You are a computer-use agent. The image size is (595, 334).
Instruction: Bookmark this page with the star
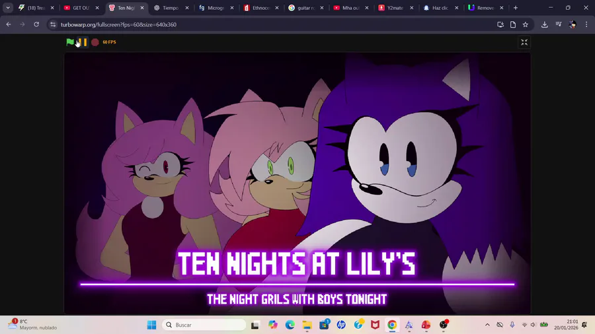526,24
